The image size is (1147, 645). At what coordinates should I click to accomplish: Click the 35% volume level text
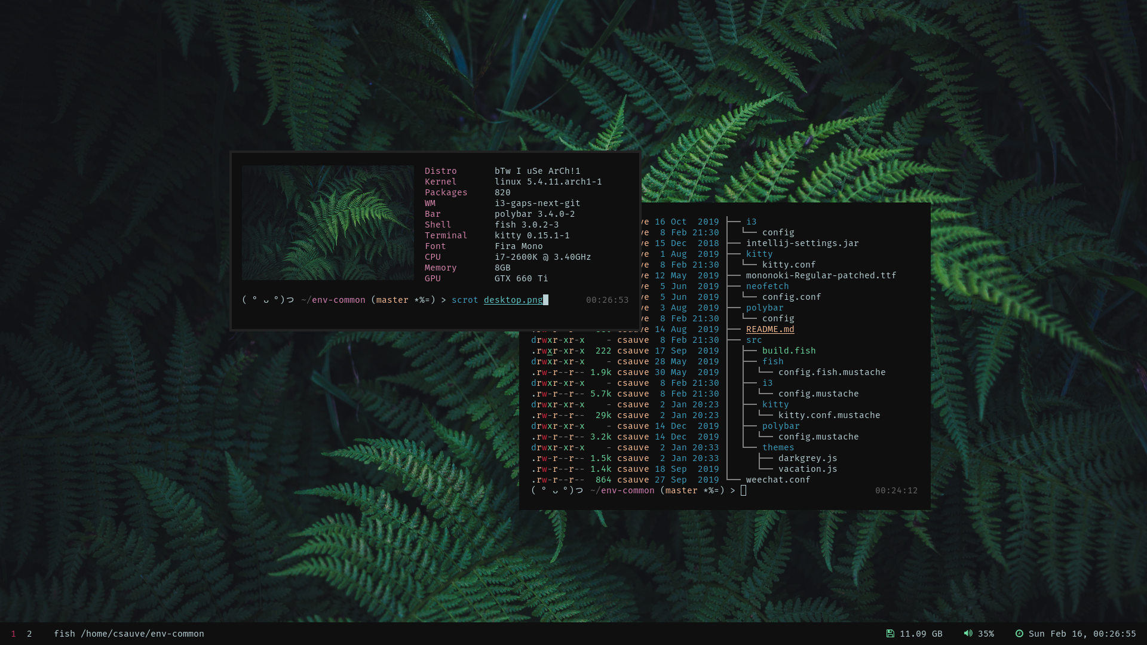(986, 634)
